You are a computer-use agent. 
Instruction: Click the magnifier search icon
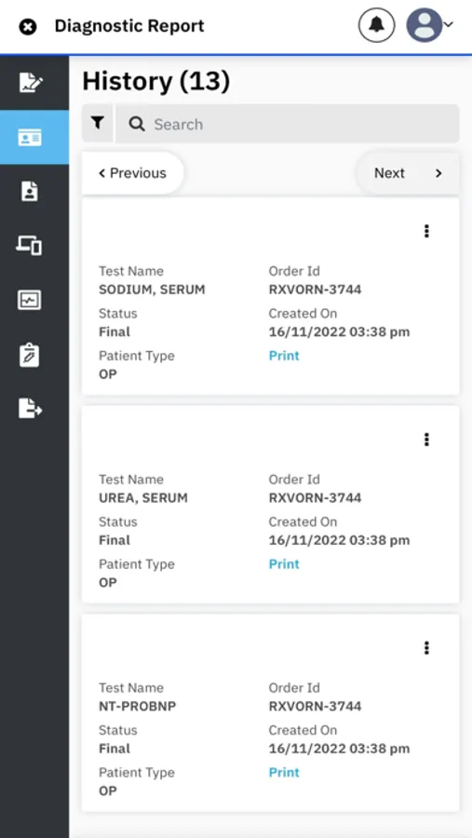138,125
